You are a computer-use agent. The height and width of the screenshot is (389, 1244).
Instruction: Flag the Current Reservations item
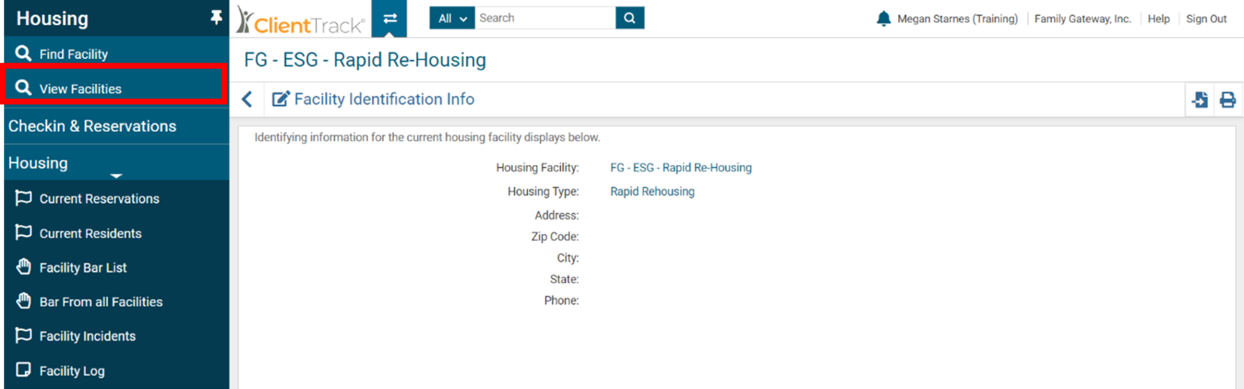coord(23,198)
